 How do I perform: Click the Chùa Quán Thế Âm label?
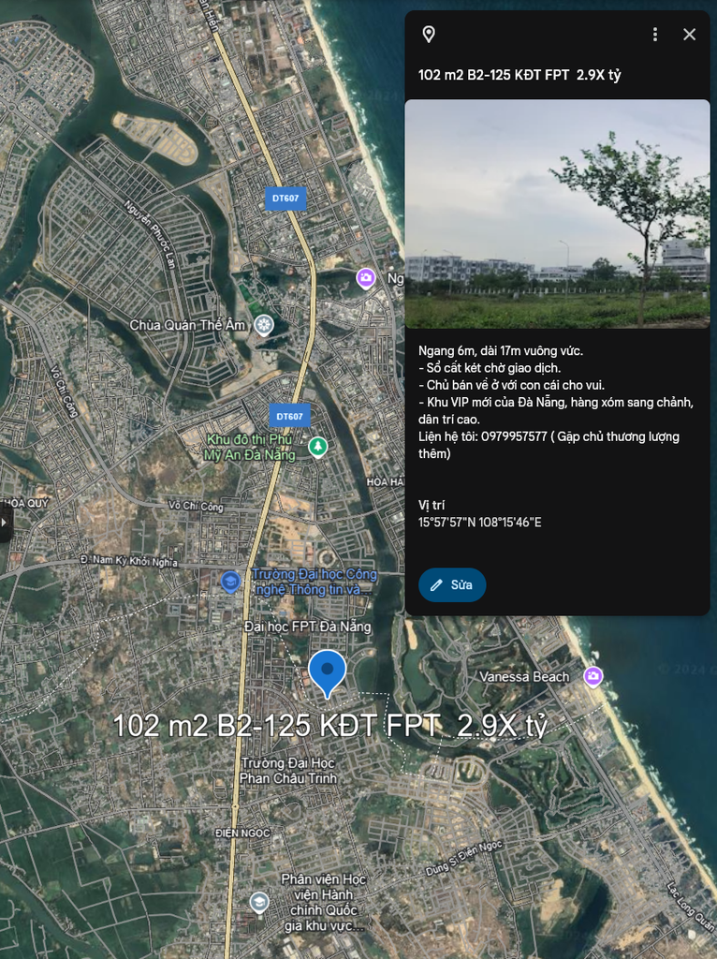tap(187, 325)
